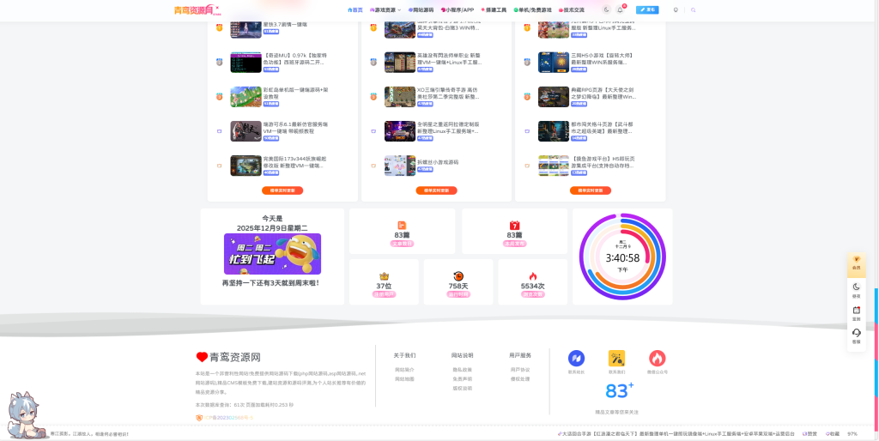
Task: Click rank medal beside 三网H5小游戏 post
Action: (527, 62)
